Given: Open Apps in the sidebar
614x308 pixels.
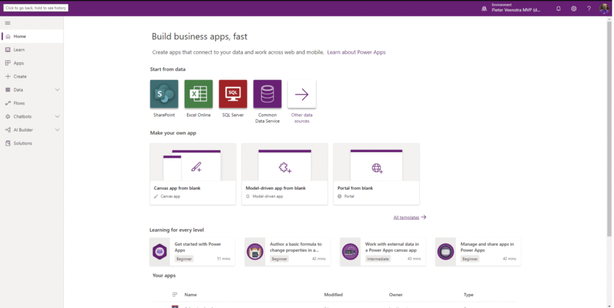Looking at the screenshot, I should (32, 63).
